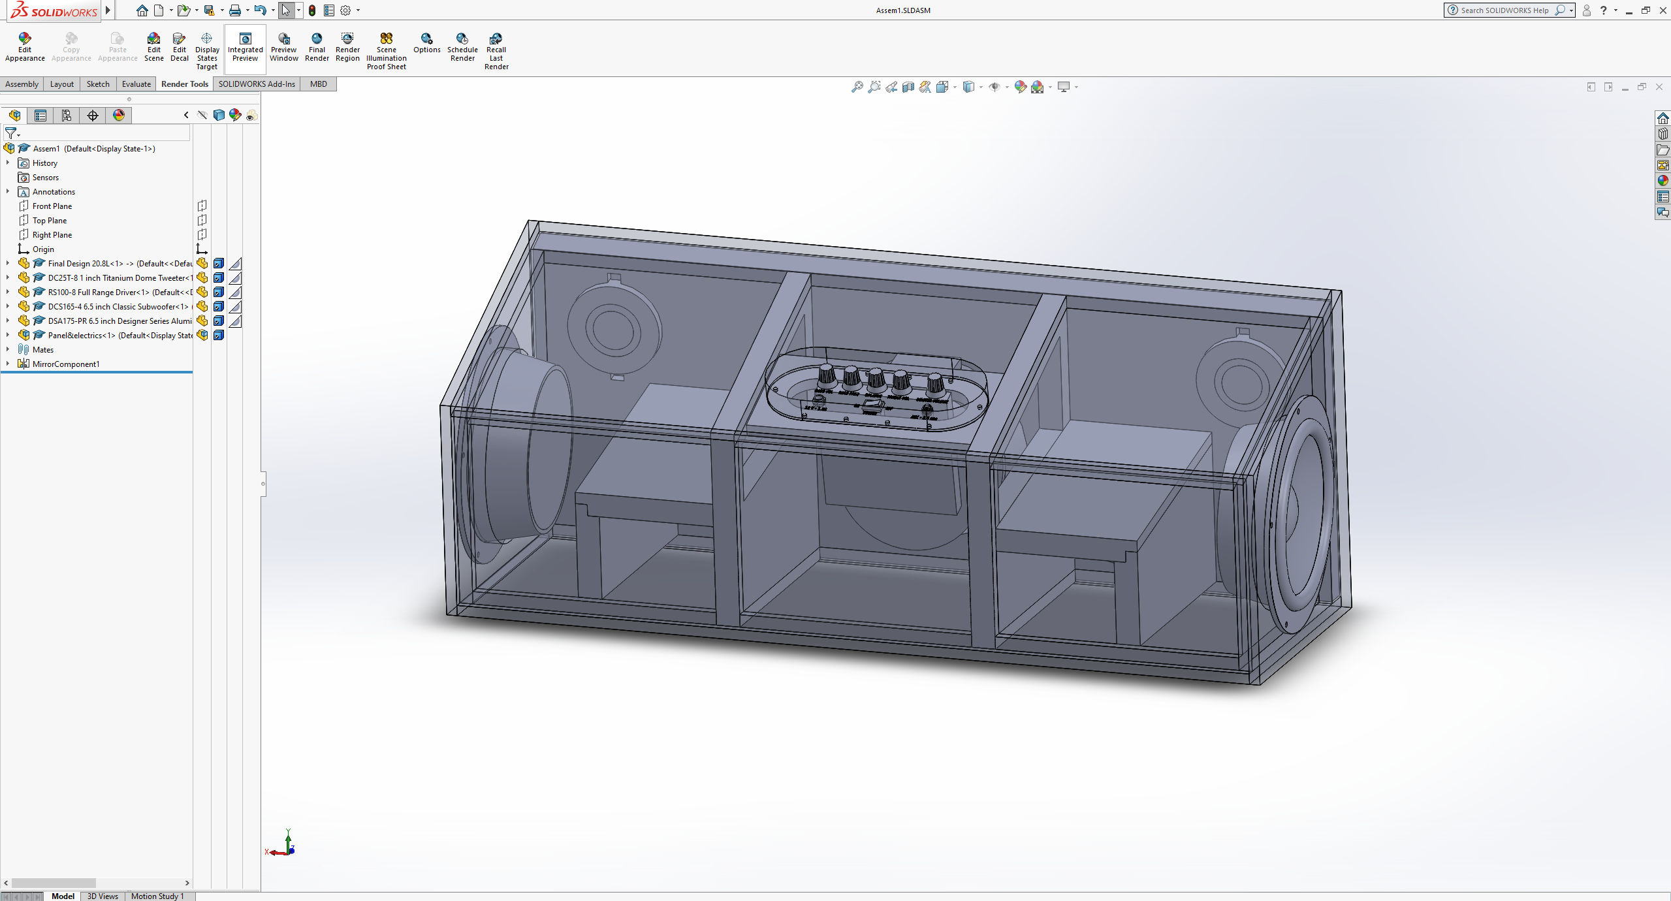Open the Final Render tool
Viewport: 1671px width, 901px height.
pos(316,46)
